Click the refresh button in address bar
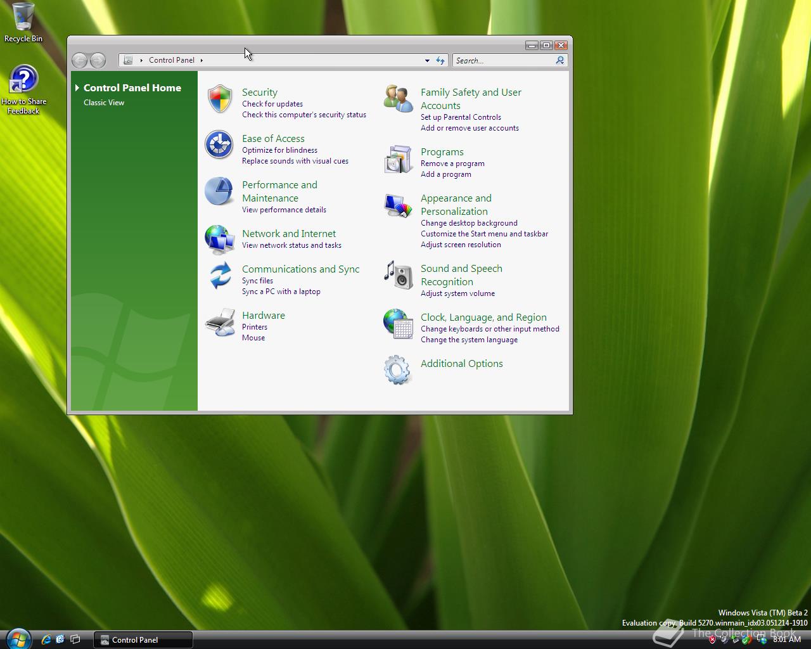 (x=440, y=60)
